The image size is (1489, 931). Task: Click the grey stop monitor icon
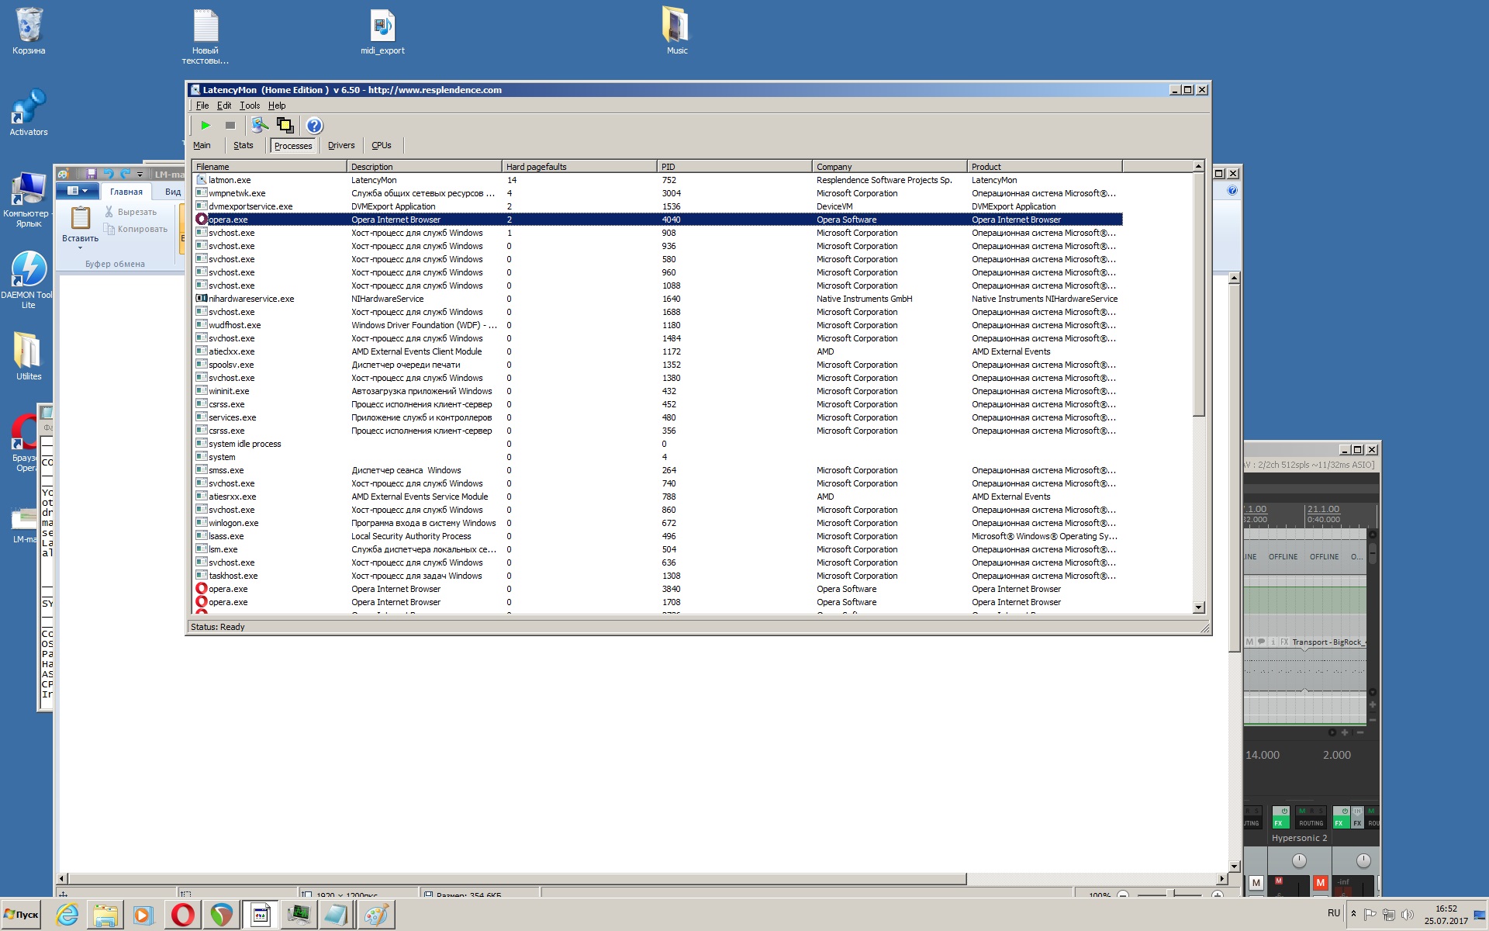click(x=230, y=126)
